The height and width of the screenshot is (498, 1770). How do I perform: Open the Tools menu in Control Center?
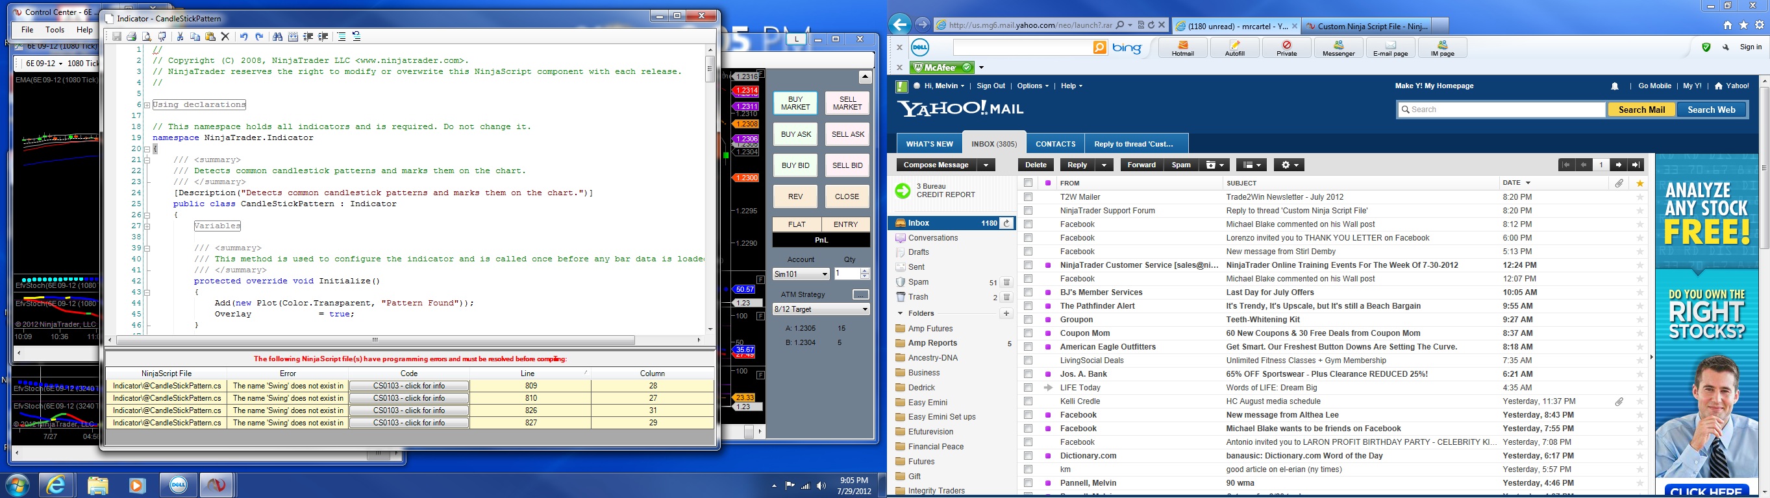pos(55,30)
